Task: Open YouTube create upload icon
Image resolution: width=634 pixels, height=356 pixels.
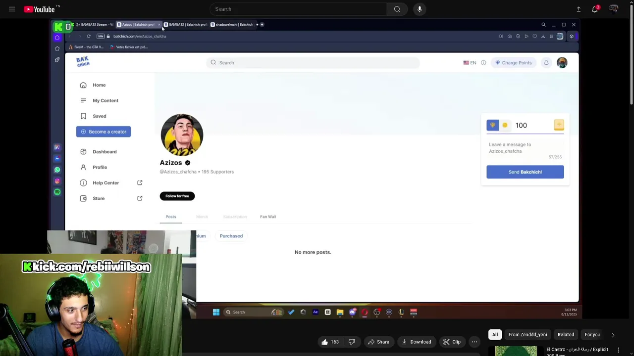Action: (579, 9)
